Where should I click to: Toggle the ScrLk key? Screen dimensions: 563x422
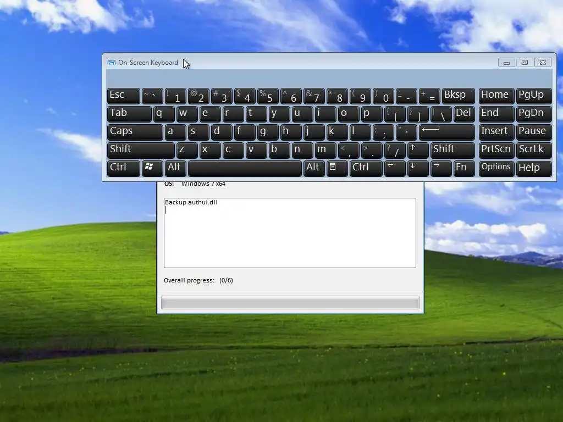[x=534, y=150]
